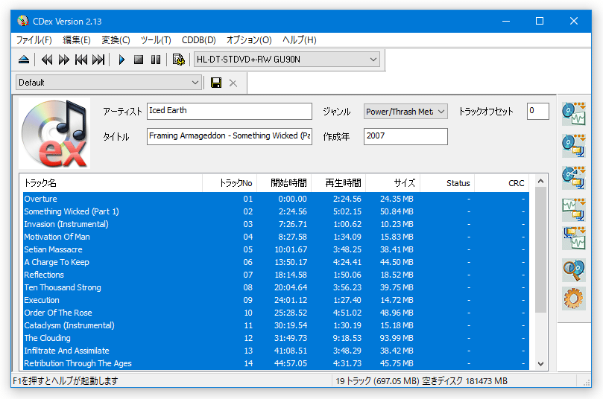The width and height of the screenshot is (603, 399).
Task: Click the fast forward icon
Action: (x=64, y=60)
